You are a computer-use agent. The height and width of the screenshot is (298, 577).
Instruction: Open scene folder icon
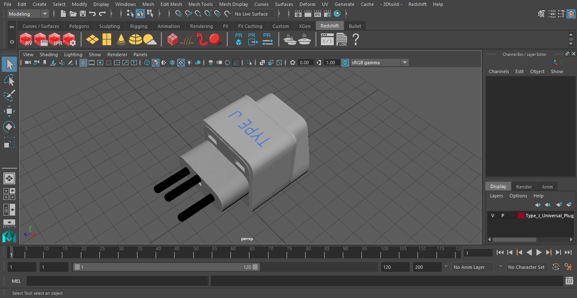(73, 14)
